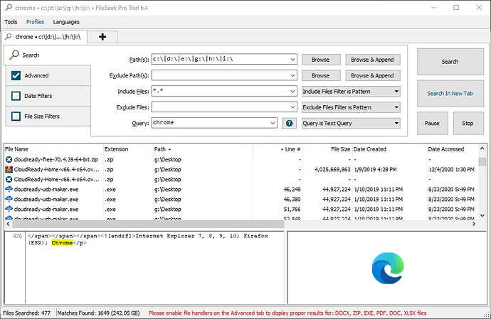491x319 pixels.
Task: Click the plus icon to add new tab
Action: [102, 37]
